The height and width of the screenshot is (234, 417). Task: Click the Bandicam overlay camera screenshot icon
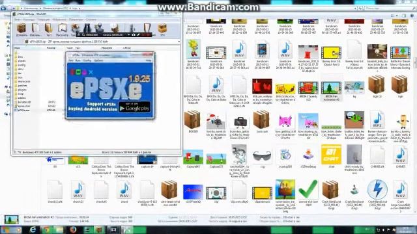134,34
